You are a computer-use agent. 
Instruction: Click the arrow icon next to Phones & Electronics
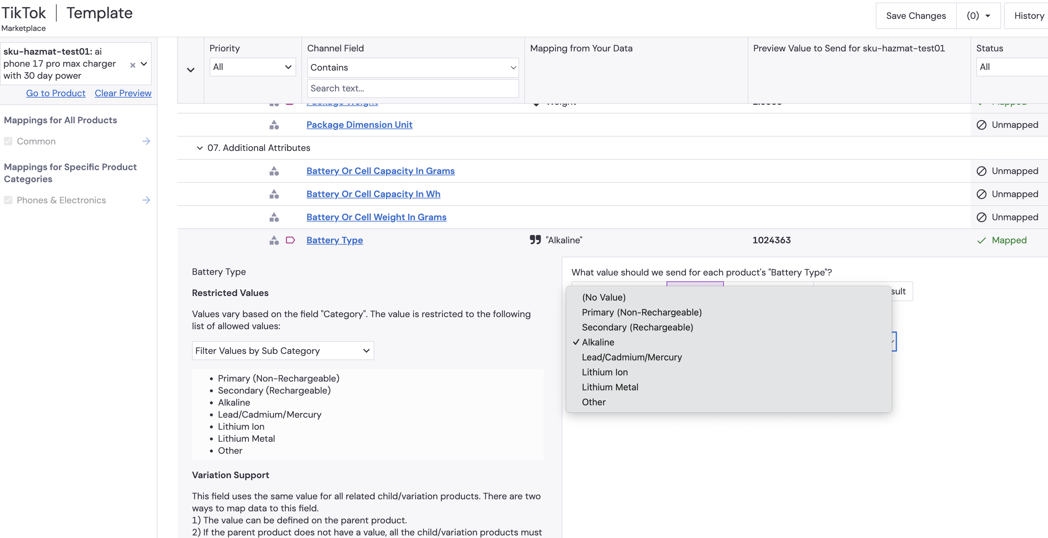click(x=146, y=200)
